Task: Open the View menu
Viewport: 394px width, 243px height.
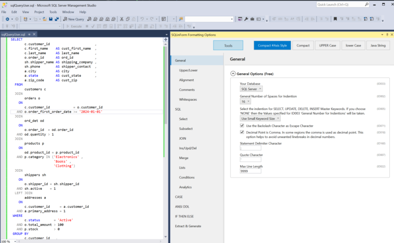Action: click(25, 12)
